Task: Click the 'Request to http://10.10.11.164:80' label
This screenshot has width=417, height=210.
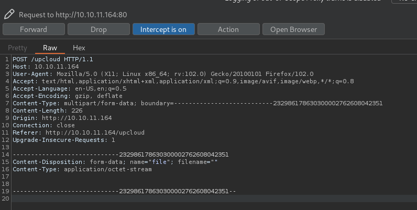Action: tap(73, 15)
